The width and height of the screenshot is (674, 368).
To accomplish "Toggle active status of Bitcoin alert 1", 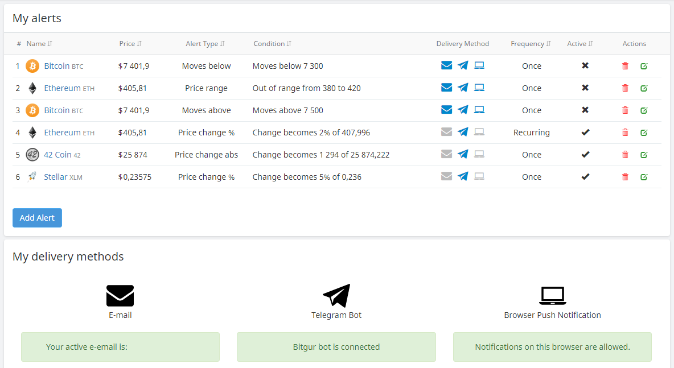I will click(x=585, y=66).
